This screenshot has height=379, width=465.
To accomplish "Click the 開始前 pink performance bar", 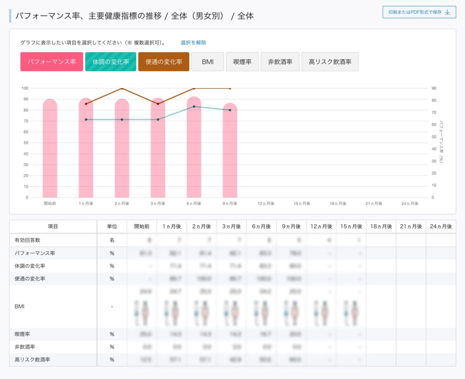I will 50,148.
